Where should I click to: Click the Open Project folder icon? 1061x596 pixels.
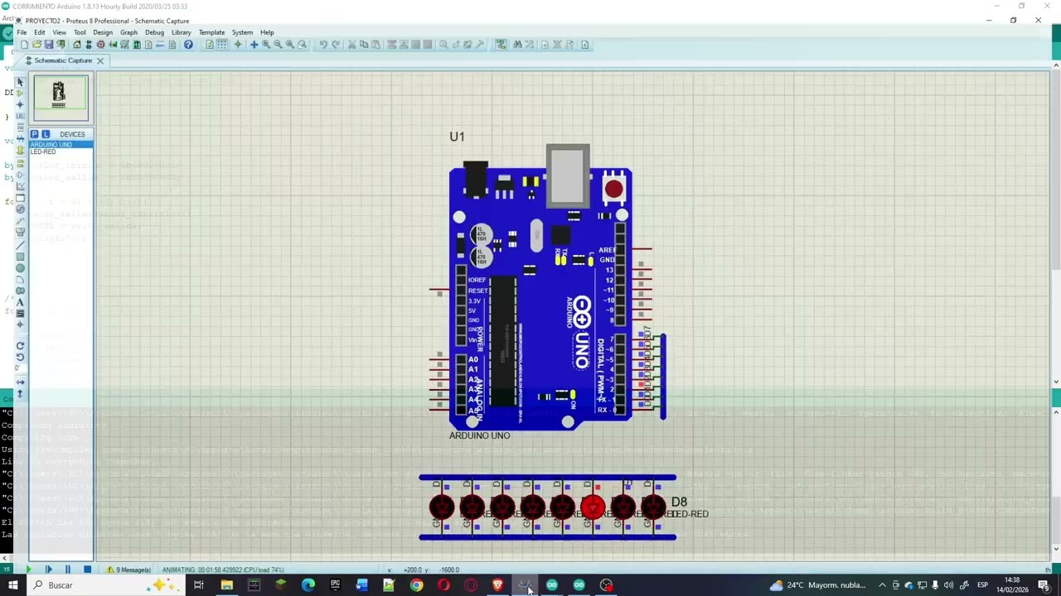coord(37,45)
